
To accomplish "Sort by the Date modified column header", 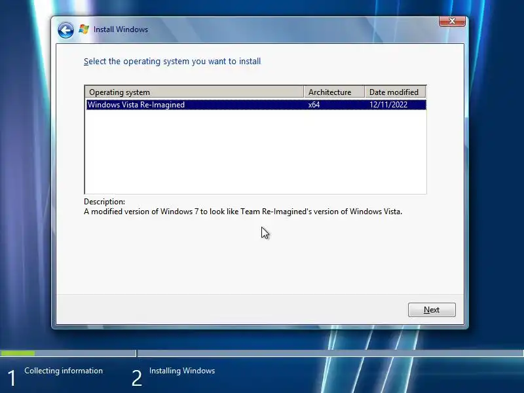I will pos(396,92).
